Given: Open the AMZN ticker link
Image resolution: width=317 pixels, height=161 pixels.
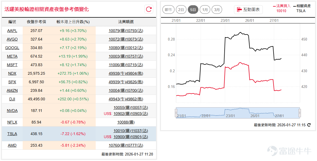Looking at the screenshot, I should (12, 91).
